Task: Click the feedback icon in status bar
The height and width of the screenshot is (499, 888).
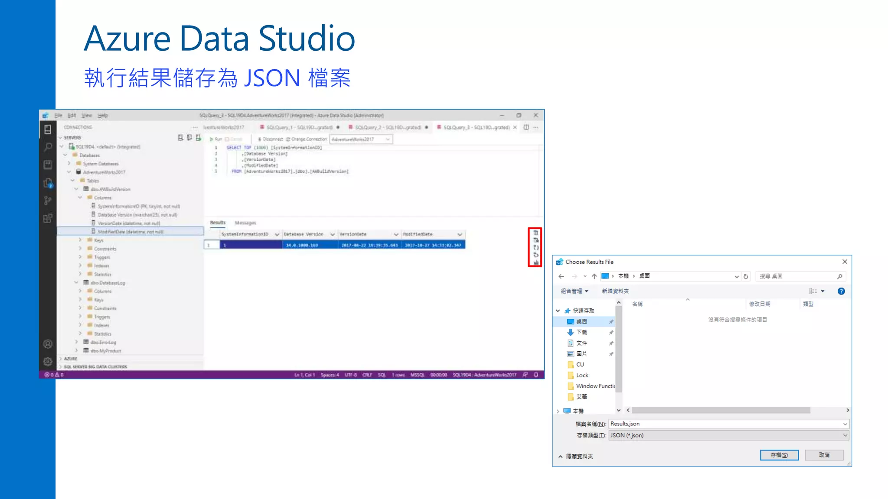Action: point(525,375)
